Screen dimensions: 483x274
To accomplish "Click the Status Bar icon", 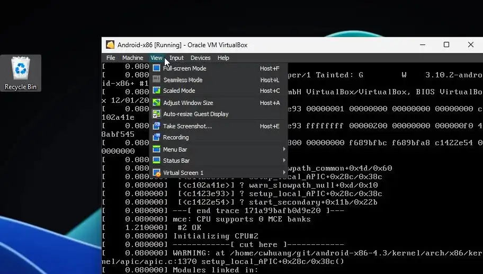I will (156, 160).
